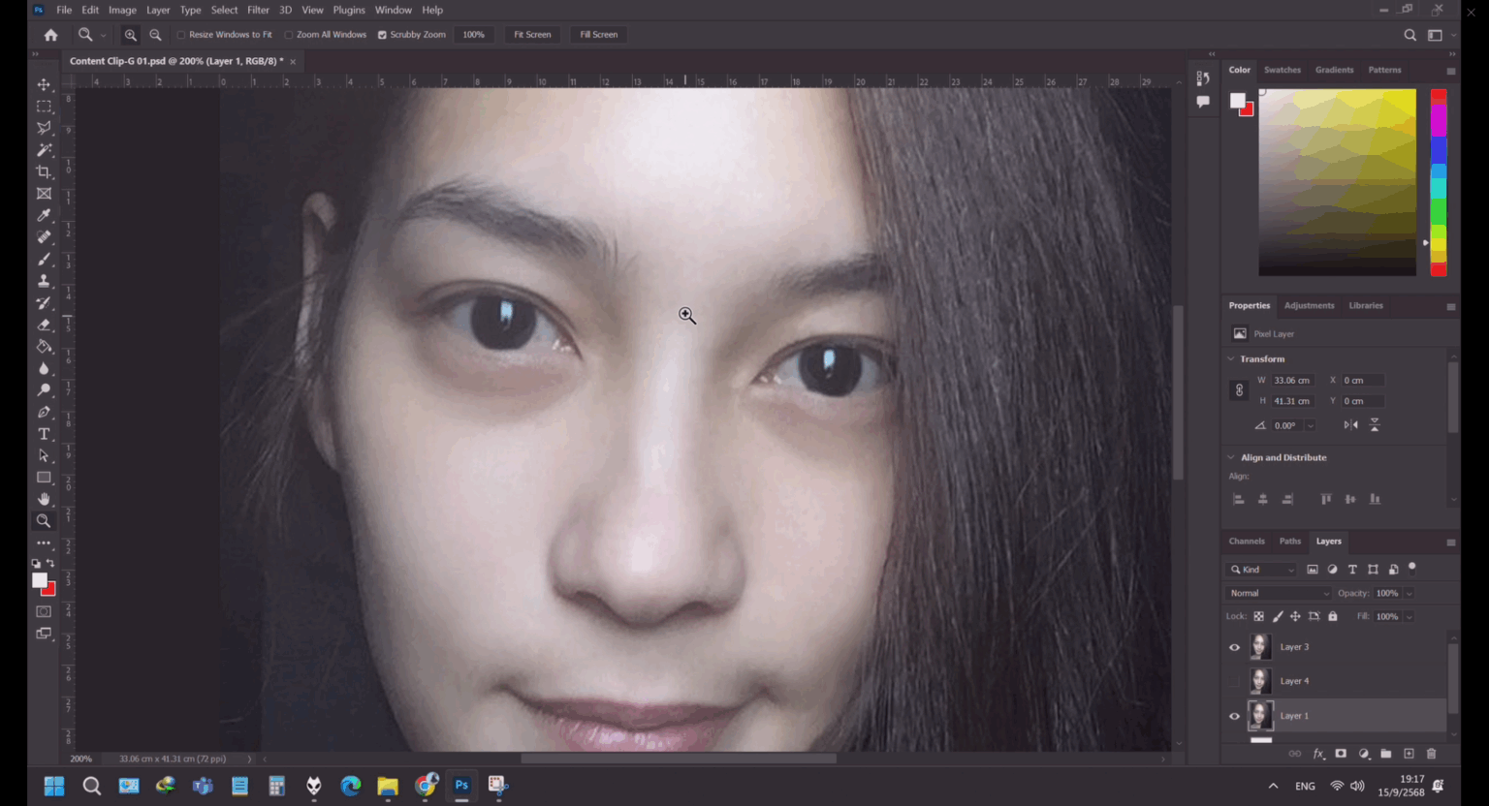The height and width of the screenshot is (806, 1489).
Task: Click the Create new layer icon
Action: pyautogui.click(x=1409, y=754)
